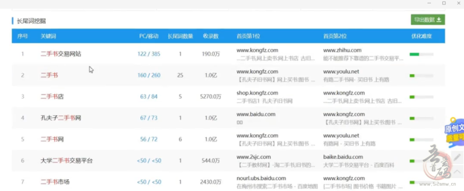Image resolution: width=464 pixels, height=191 pixels.
Task: Click the 原创文 floating promo badge
Action: click(x=454, y=133)
